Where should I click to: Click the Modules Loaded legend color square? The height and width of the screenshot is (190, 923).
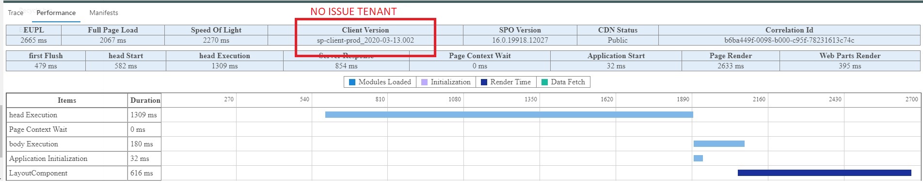tap(352, 82)
